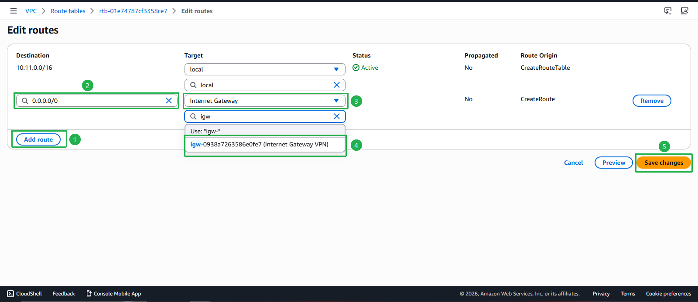
Task: Preview the route changes
Action: (x=613, y=163)
